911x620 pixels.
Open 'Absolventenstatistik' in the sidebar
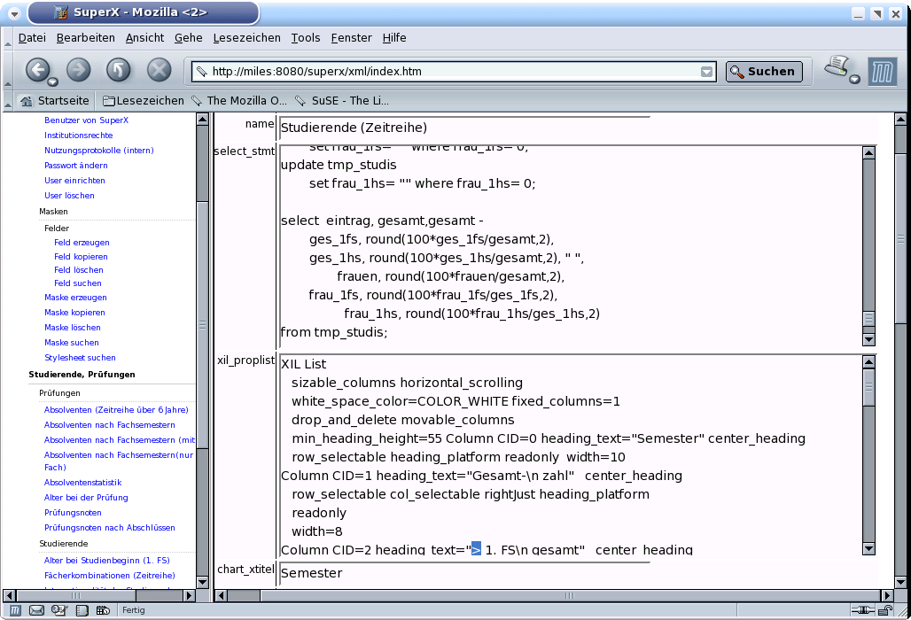(82, 483)
